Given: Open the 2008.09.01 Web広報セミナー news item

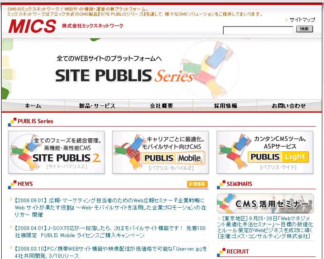Looking at the screenshot, I should (x=110, y=207).
